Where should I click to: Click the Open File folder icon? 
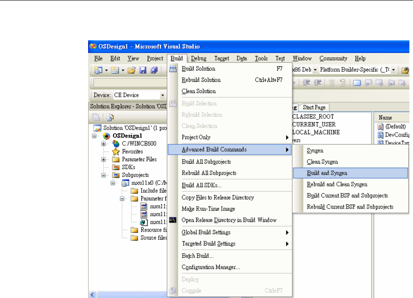pos(131,70)
